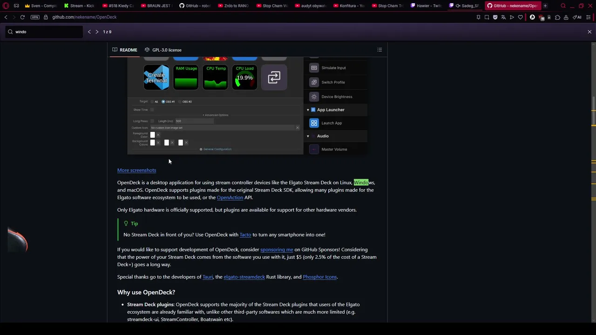Open the README outline list icon

(379, 50)
